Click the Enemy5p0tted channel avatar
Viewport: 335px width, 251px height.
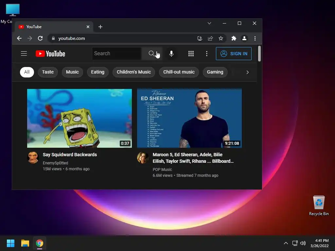[33, 158]
